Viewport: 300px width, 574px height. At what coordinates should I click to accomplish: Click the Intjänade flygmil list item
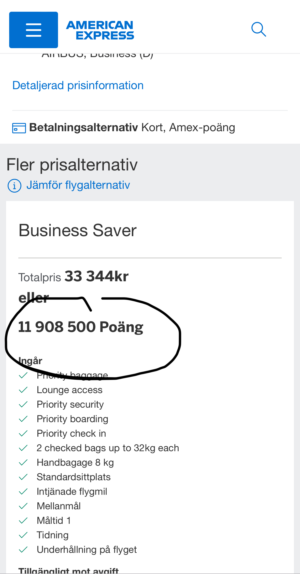pos(72,491)
